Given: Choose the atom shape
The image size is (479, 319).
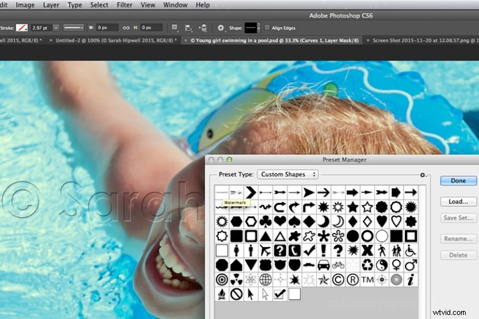Looking at the screenshot, I should click(x=251, y=280).
